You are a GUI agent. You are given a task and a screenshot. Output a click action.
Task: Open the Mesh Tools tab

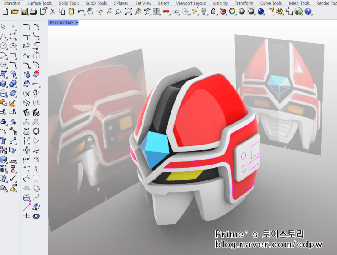coord(299,3)
